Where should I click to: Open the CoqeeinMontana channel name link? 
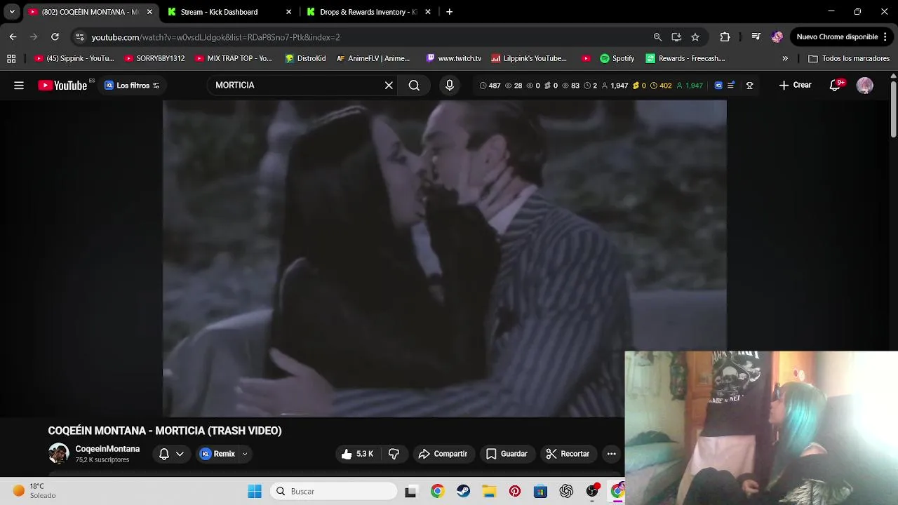tap(107, 449)
